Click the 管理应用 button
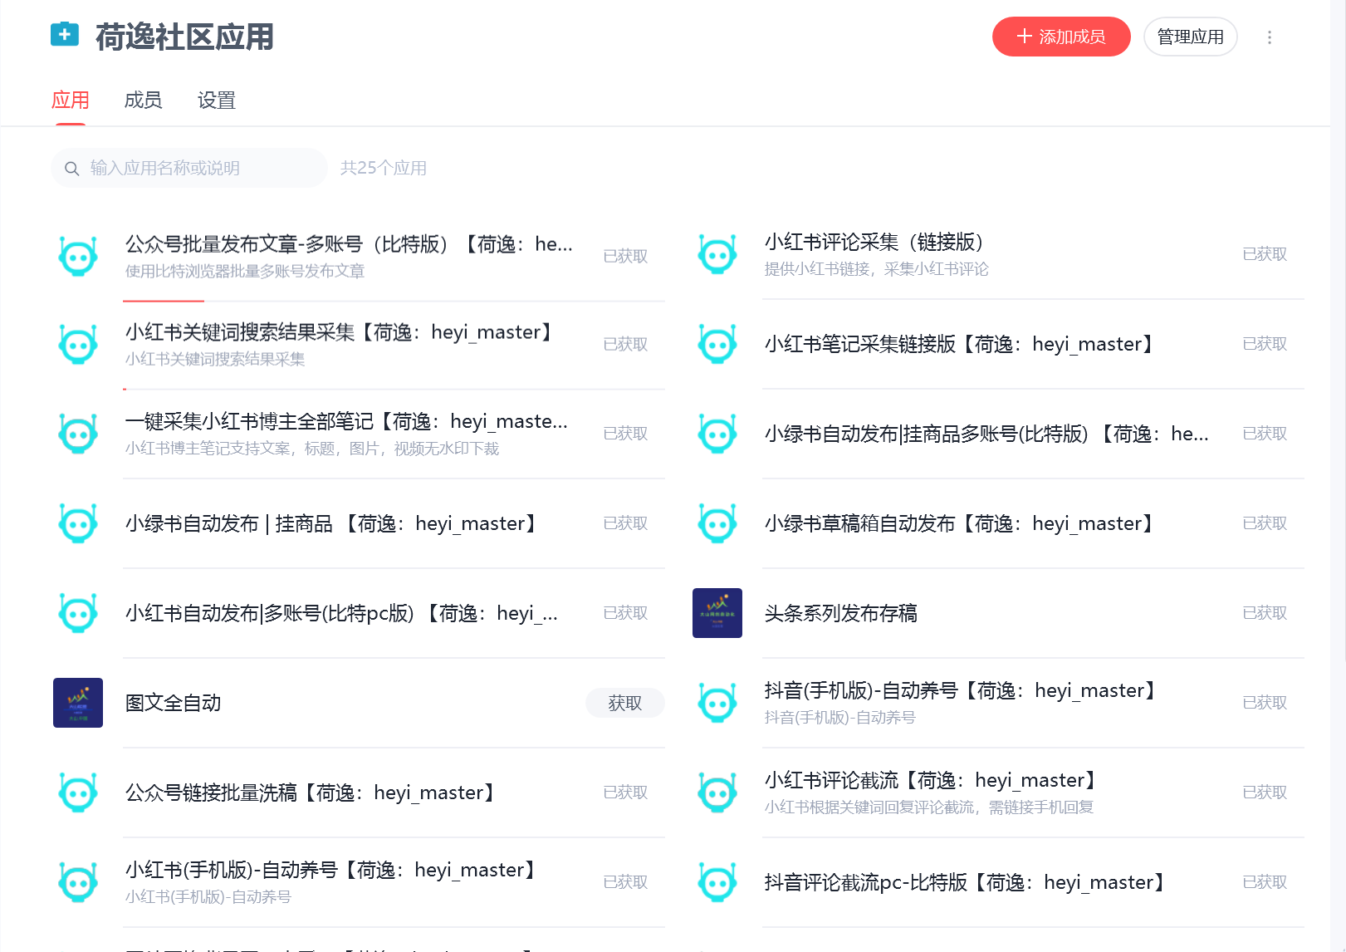 [1191, 37]
